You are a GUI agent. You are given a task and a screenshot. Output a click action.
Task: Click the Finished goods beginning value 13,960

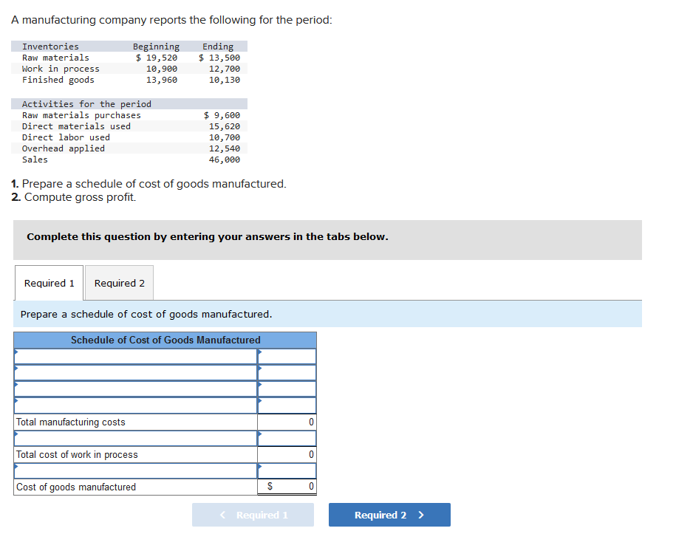162,80
